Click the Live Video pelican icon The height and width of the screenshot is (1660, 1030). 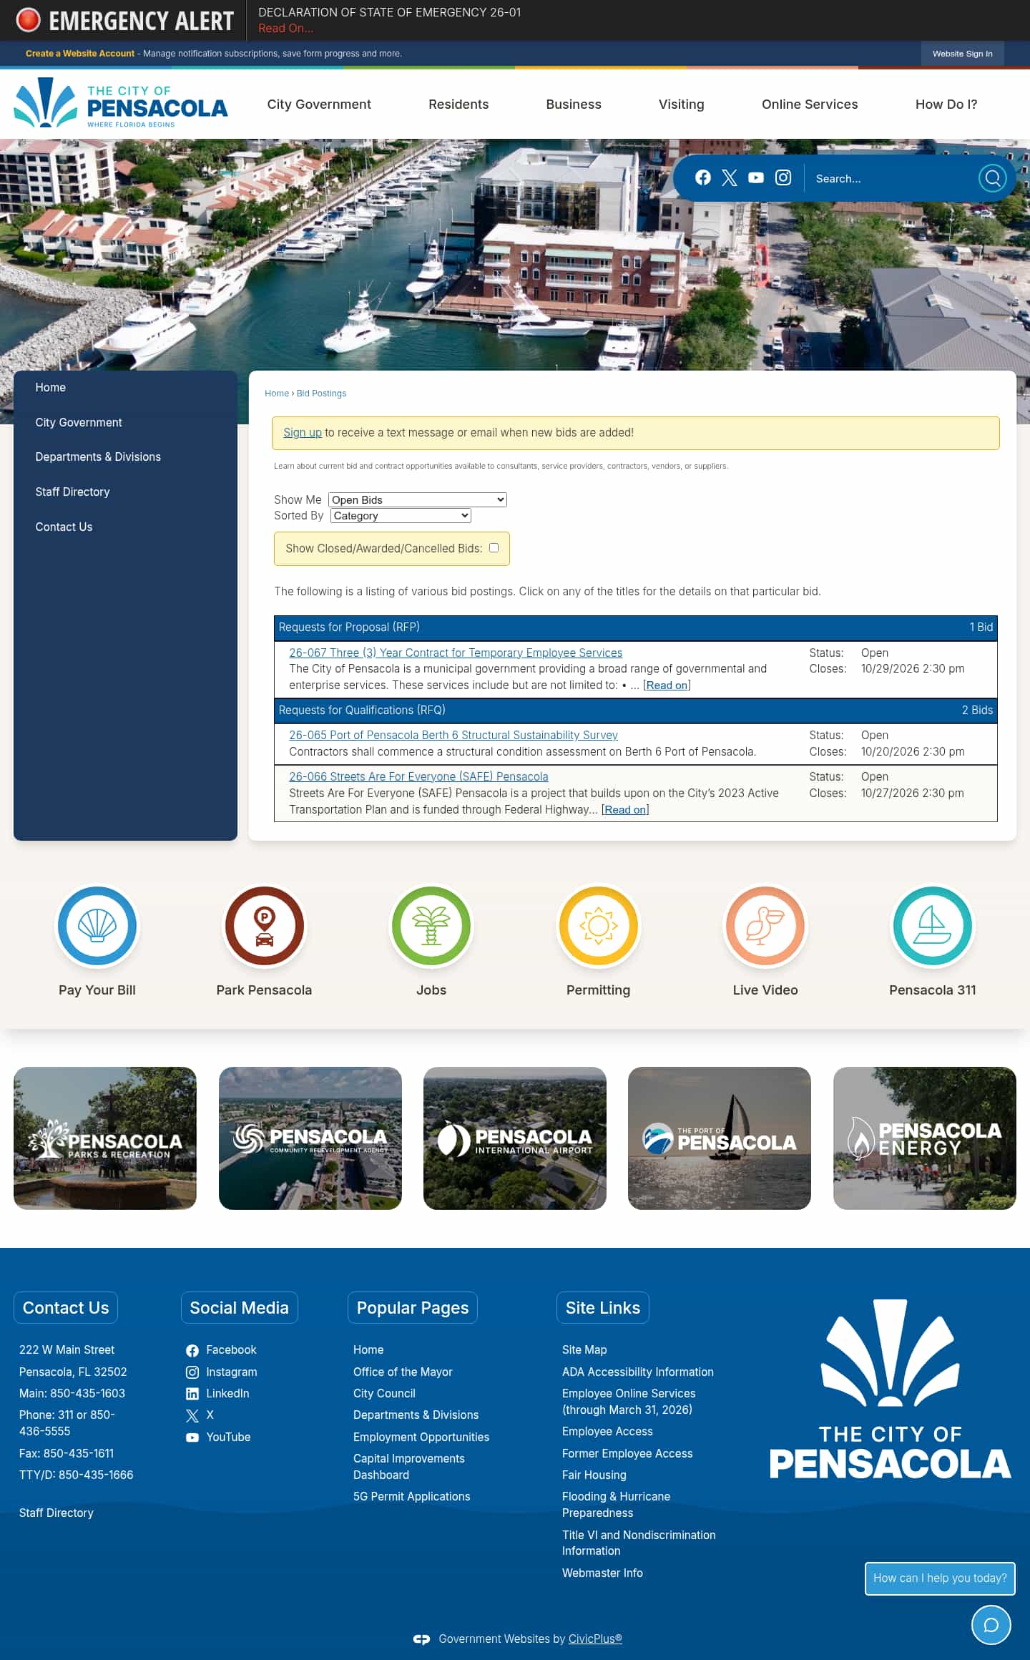point(765,926)
